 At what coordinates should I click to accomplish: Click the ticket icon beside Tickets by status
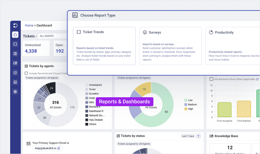[x=118, y=136]
